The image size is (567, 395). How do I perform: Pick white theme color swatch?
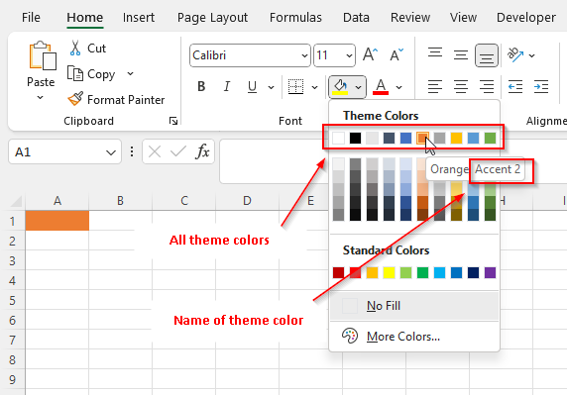click(x=338, y=138)
